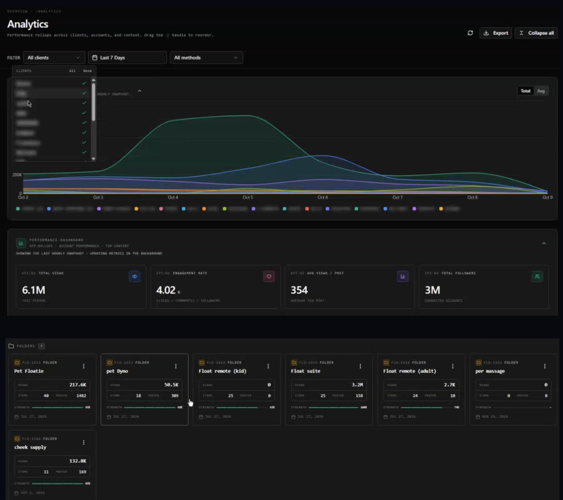Click the Clients list scrollbar thumb

pos(93,102)
